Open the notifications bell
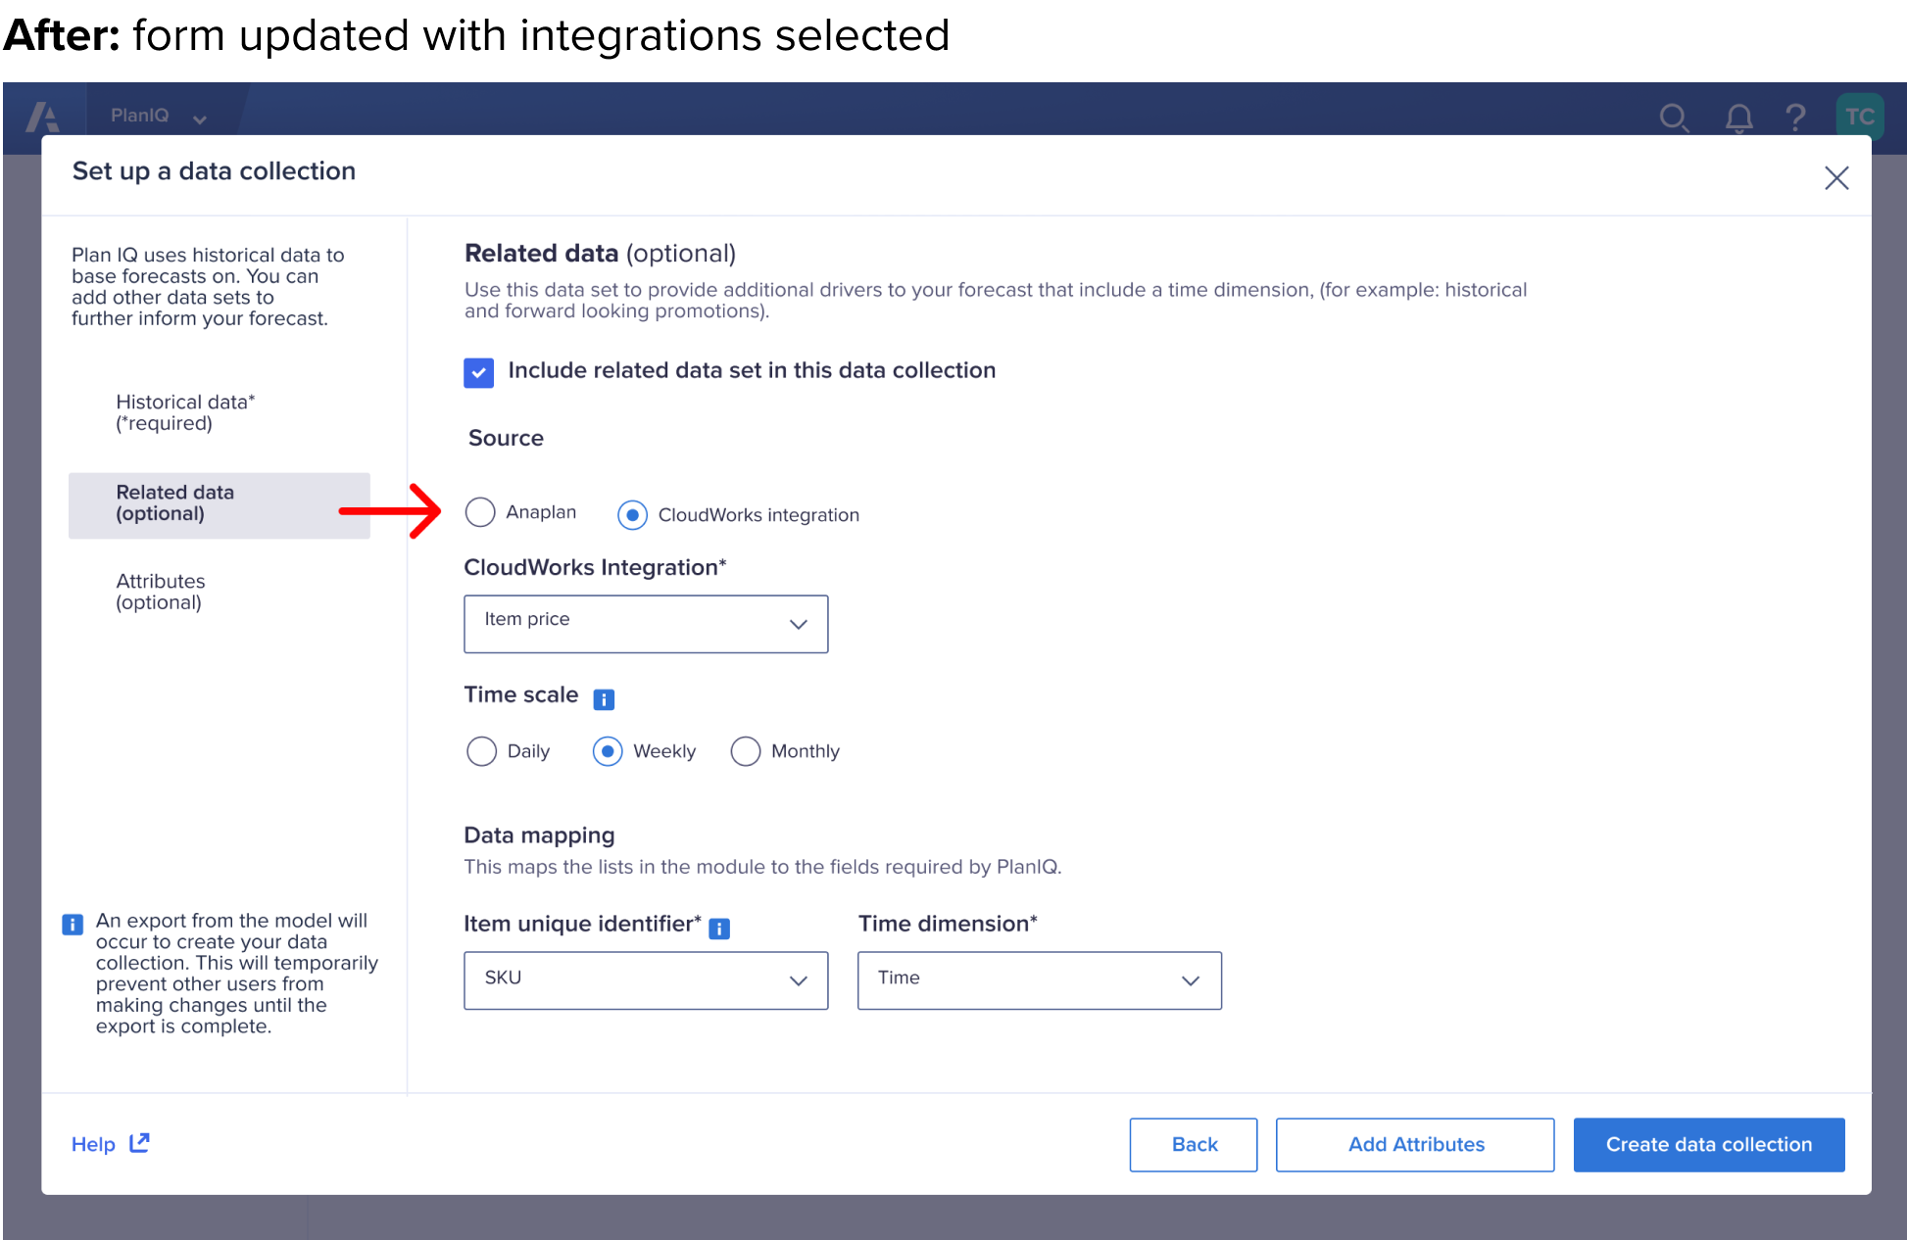Screen dimensions: 1907x1240 tap(1738, 118)
